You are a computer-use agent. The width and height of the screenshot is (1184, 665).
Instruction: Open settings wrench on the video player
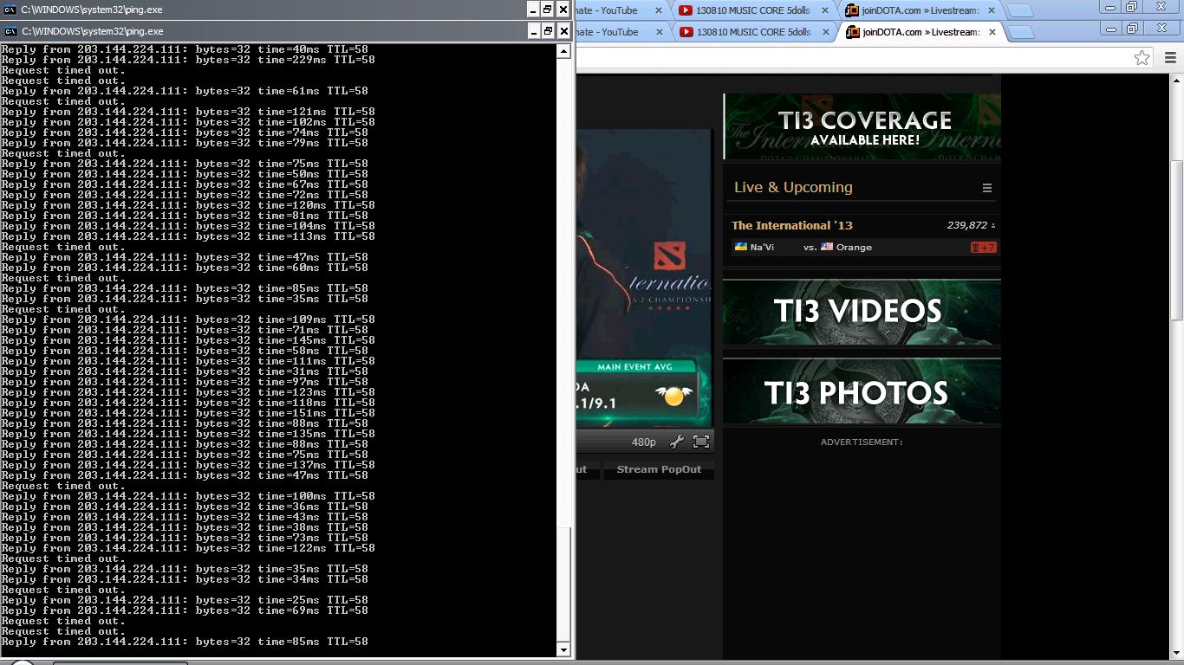click(x=677, y=442)
